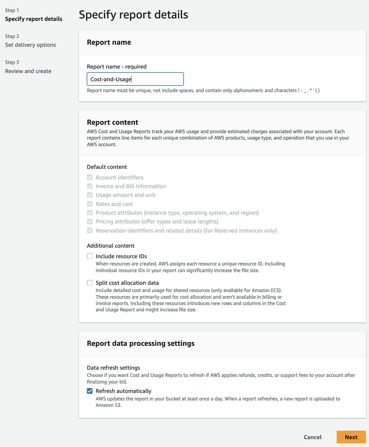The width and height of the screenshot is (369, 447).
Task: Click the Invoice and Bill Information checkbox
Action: 90,186
